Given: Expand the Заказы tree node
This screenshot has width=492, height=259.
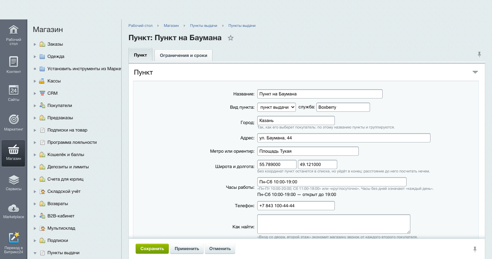Looking at the screenshot, I should (35, 44).
